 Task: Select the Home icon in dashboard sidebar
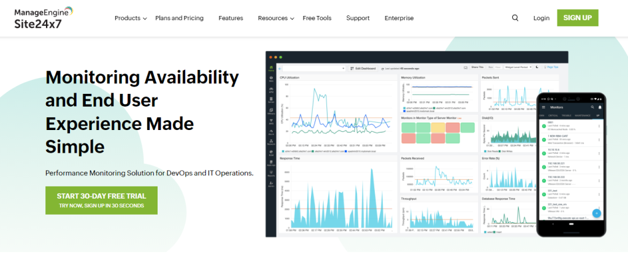tap(271, 69)
